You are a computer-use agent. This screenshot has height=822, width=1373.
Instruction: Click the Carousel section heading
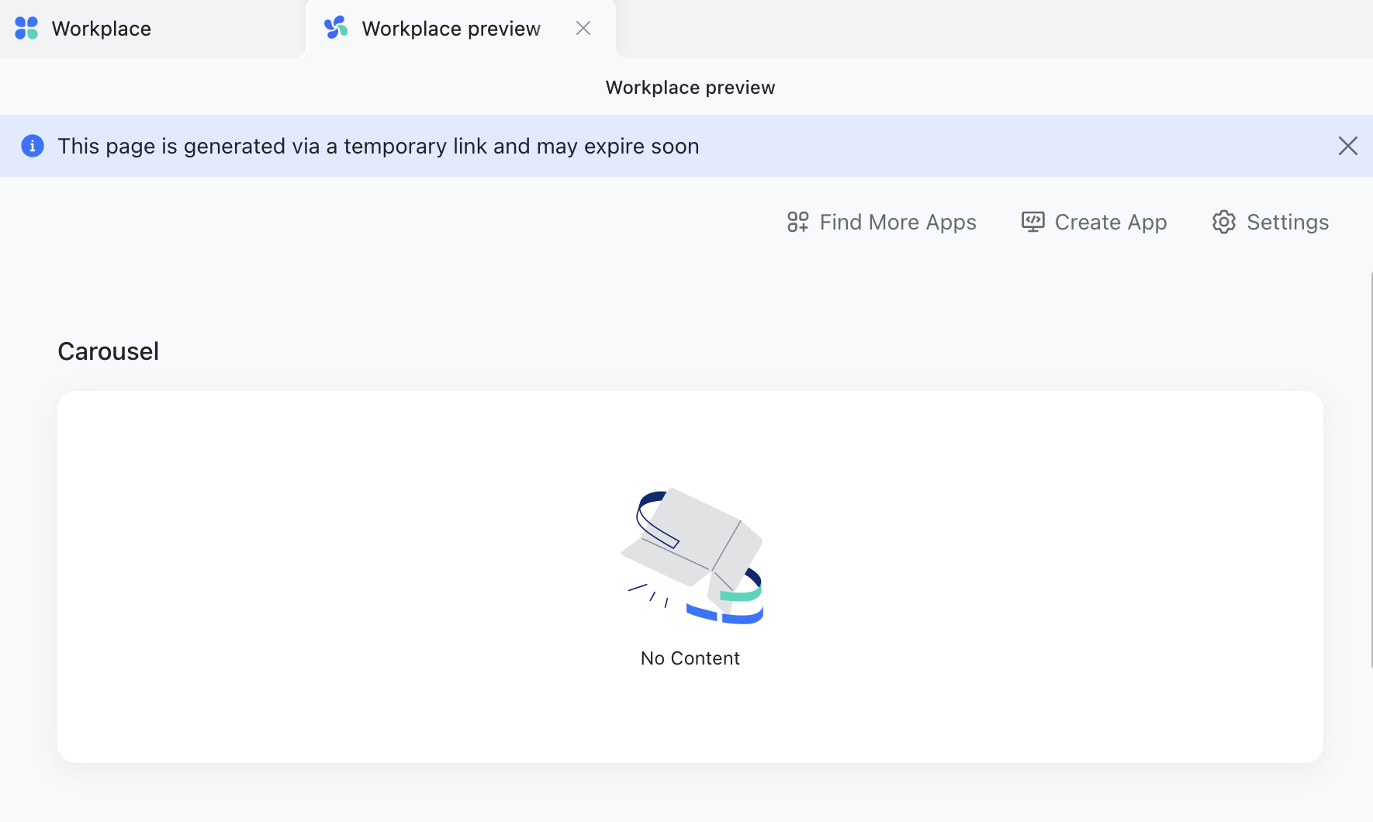(108, 351)
